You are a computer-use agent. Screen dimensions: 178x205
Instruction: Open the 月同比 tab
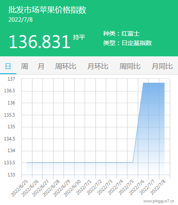pos(162,66)
